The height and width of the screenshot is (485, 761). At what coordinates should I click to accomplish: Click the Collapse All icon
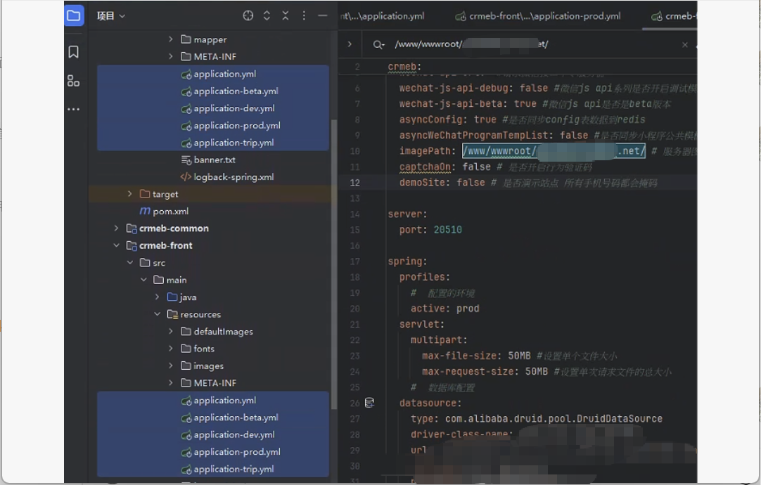point(286,16)
